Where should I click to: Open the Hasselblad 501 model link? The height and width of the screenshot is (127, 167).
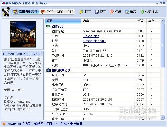tap(94, 41)
